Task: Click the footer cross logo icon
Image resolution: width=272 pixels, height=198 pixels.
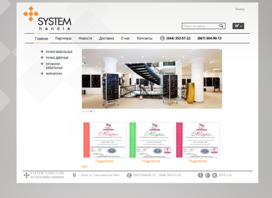Action: 26,175
